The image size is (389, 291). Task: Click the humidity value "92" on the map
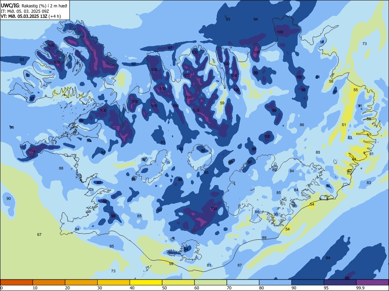181,149
